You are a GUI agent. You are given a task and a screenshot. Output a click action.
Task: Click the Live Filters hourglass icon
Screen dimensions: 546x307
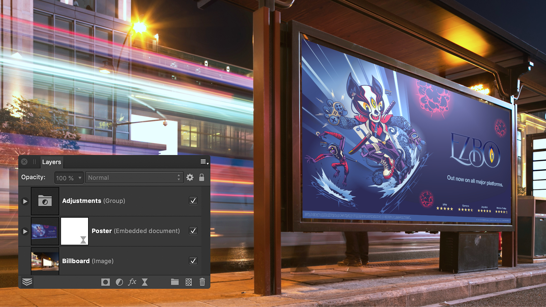pyautogui.click(x=145, y=282)
